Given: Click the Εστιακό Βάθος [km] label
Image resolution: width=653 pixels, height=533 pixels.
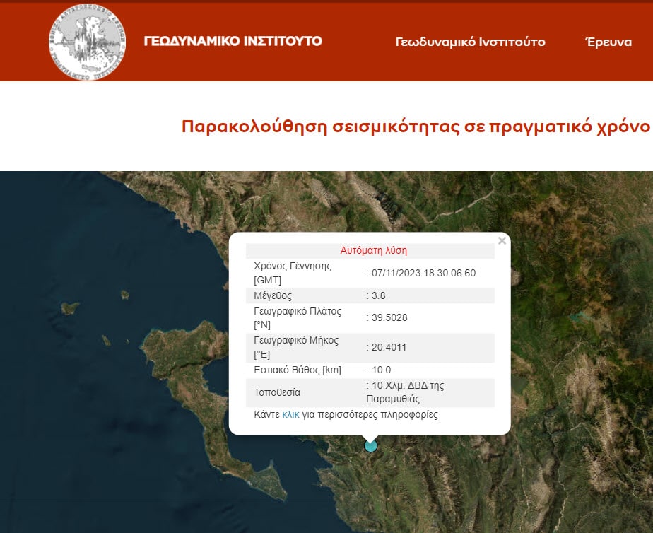Looking at the screenshot, I should pyautogui.click(x=298, y=370).
